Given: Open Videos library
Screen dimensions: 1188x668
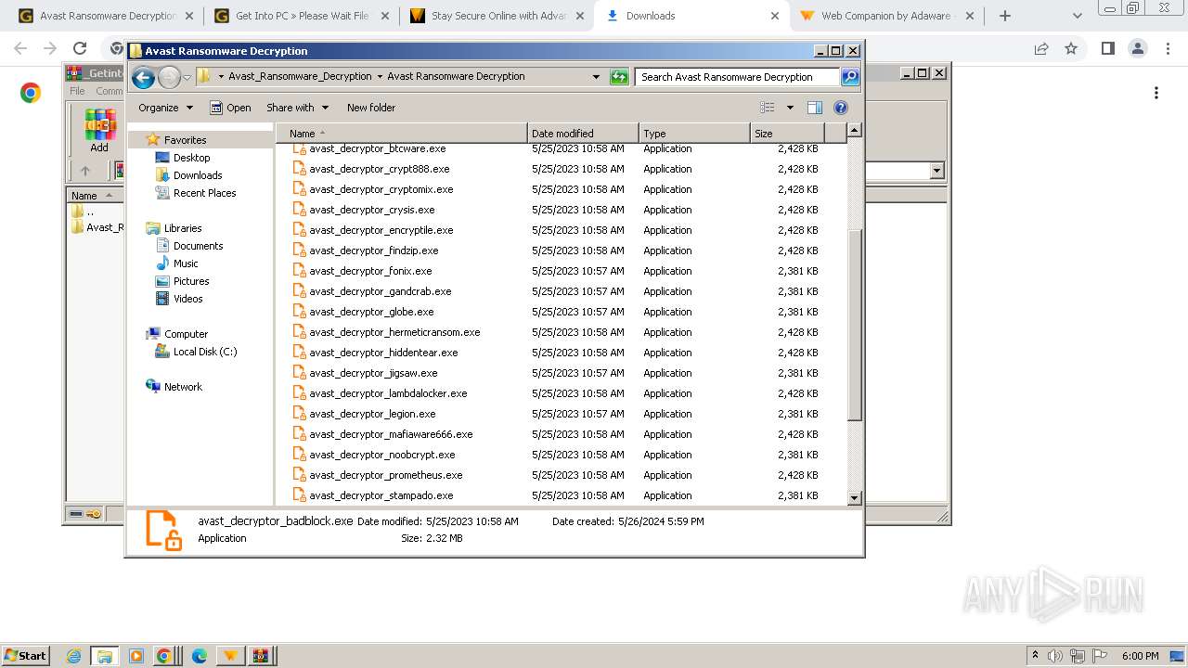Looking at the screenshot, I should [x=187, y=299].
